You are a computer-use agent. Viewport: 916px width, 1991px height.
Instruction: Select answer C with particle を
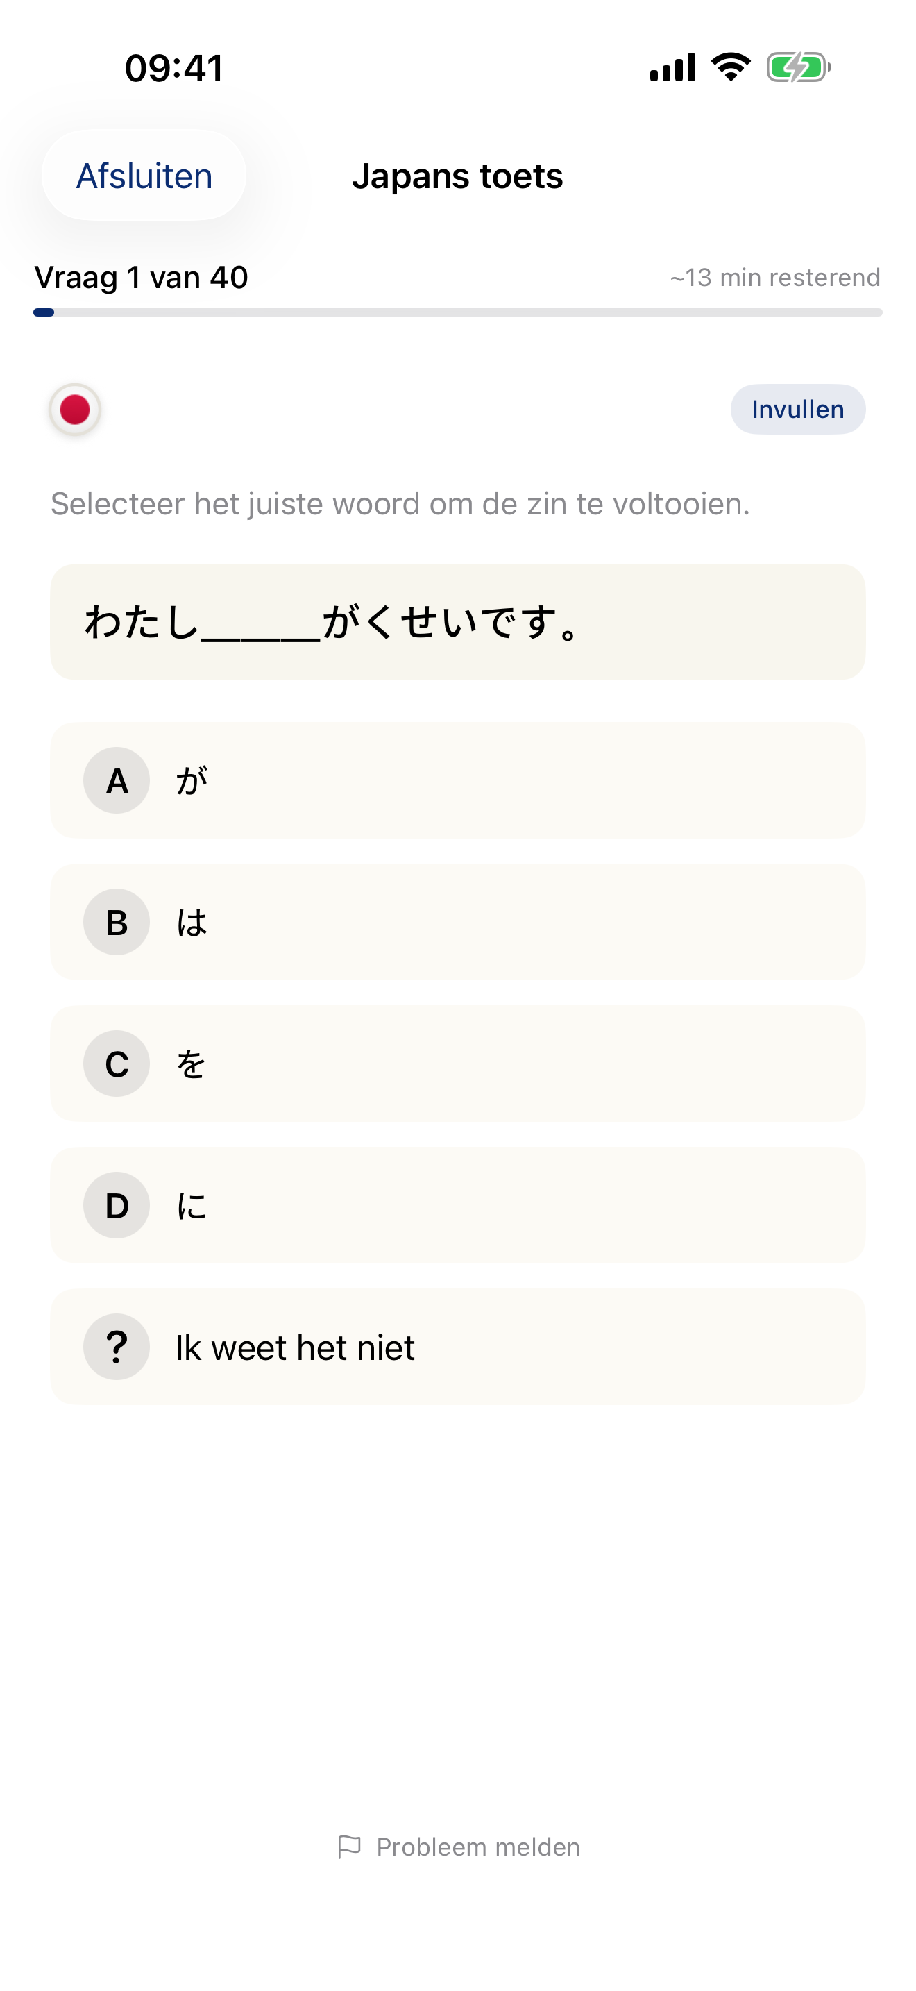click(x=457, y=1064)
